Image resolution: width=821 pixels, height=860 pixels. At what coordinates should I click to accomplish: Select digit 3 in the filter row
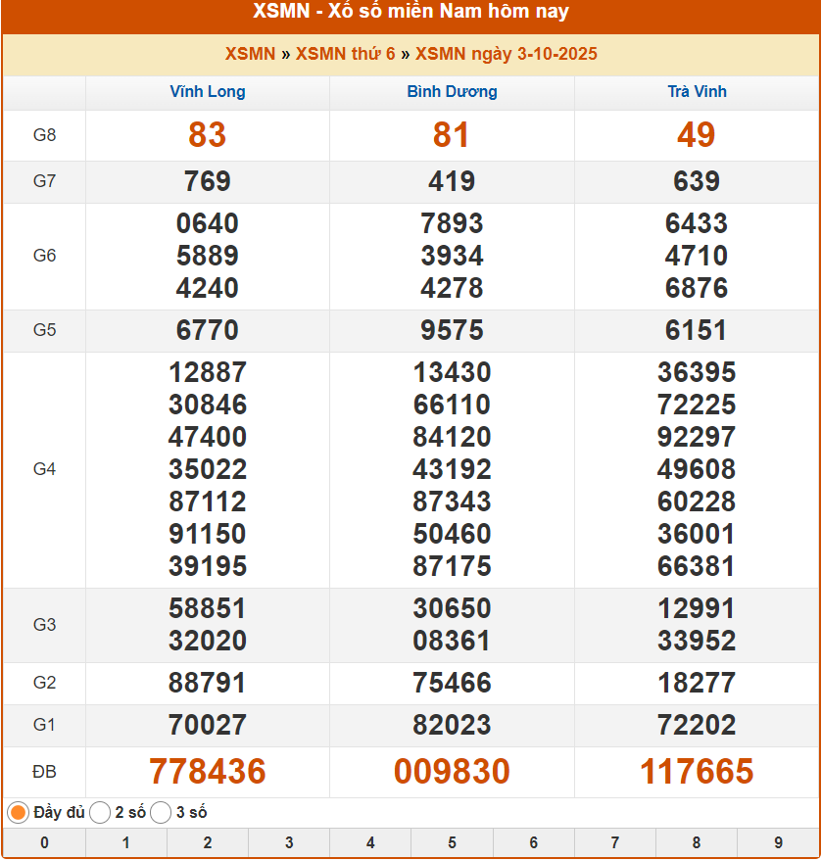coord(288,842)
